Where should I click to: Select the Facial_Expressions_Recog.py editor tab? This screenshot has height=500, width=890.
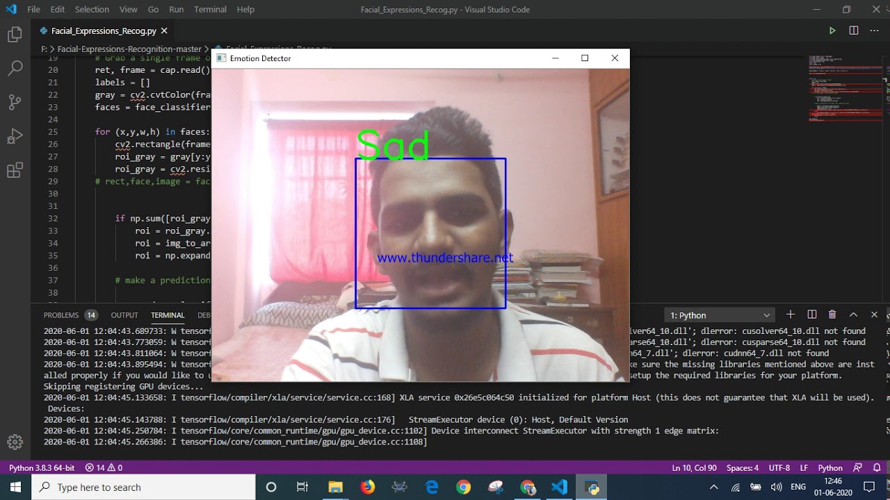pos(104,31)
